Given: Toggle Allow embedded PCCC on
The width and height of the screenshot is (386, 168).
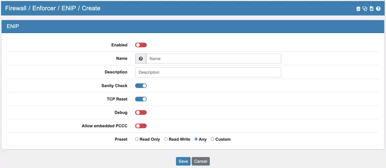Looking at the screenshot, I should tap(141, 126).
